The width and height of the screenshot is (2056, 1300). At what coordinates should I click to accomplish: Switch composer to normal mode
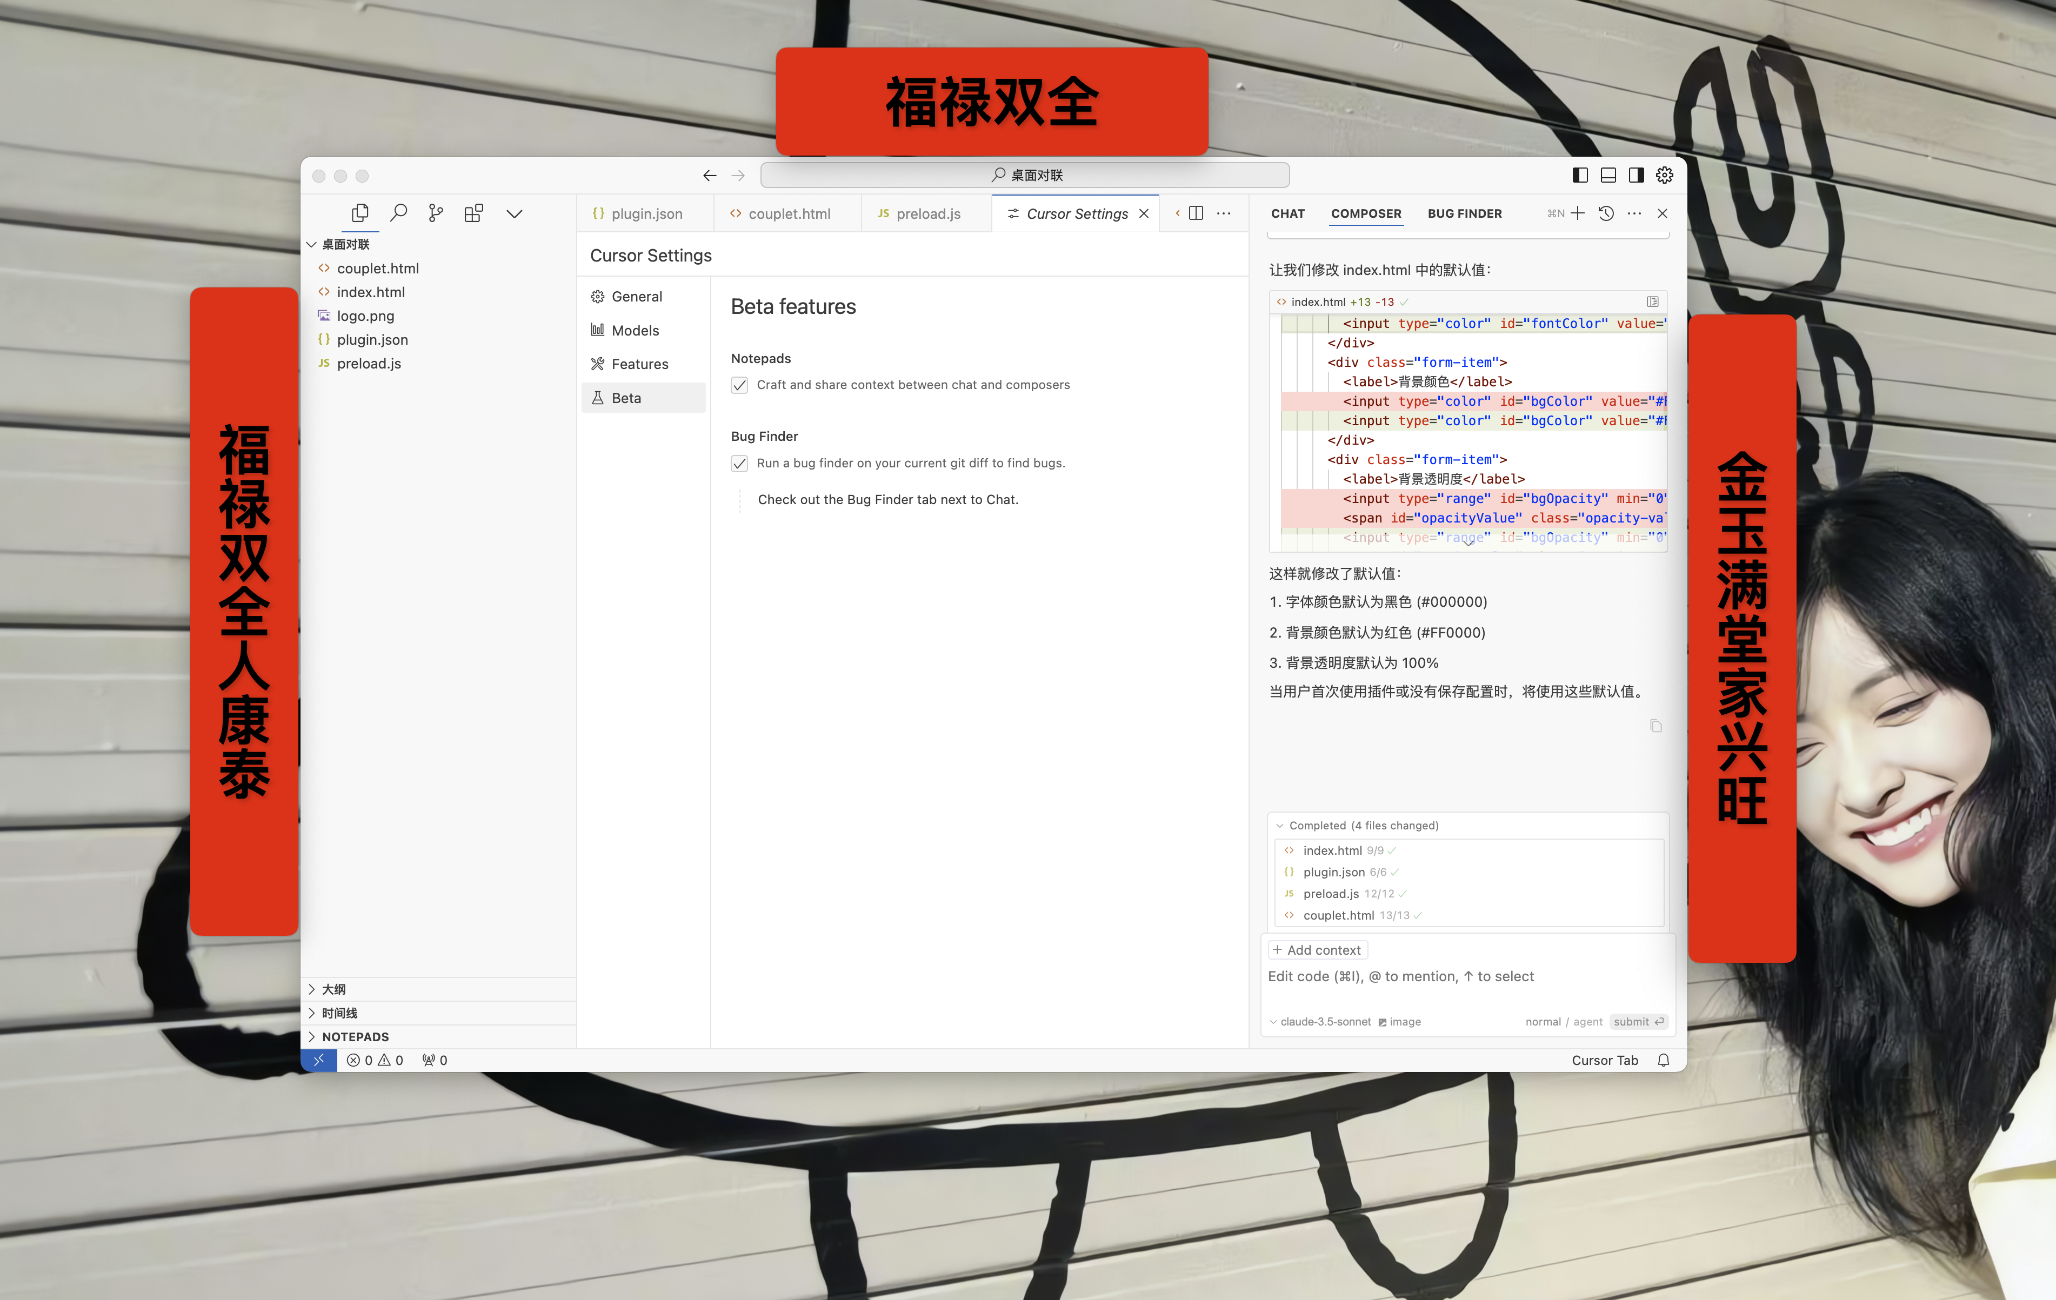[1543, 1022]
